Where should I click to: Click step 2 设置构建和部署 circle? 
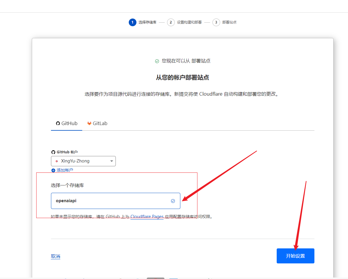click(171, 22)
